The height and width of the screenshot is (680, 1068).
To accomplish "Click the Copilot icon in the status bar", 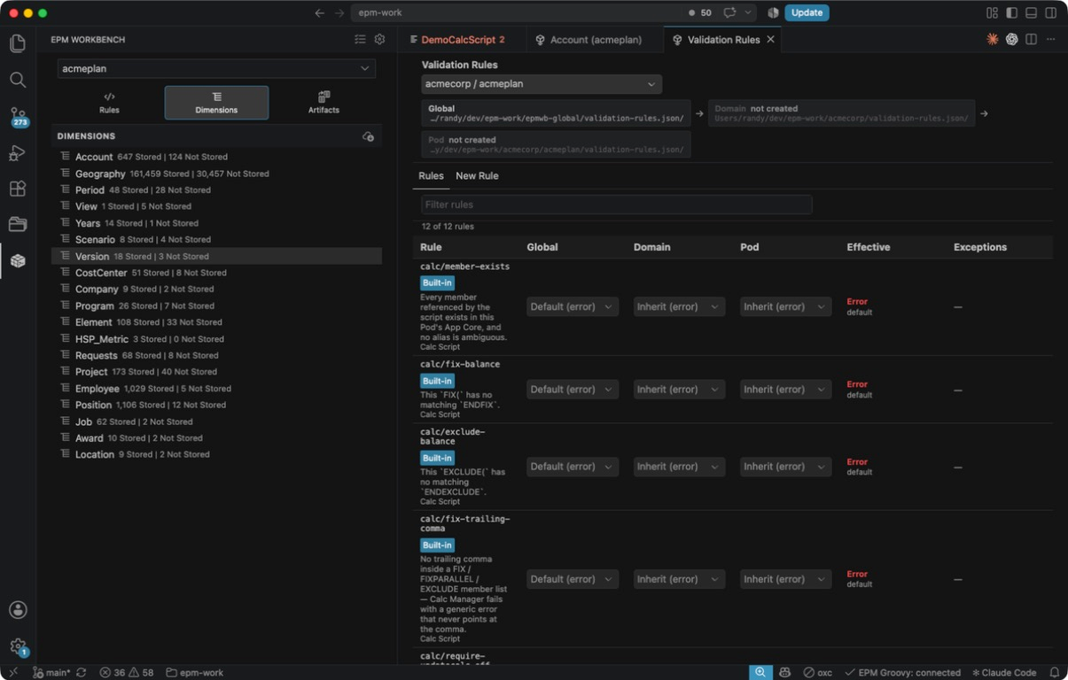I will pyautogui.click(x=784, y=672).
